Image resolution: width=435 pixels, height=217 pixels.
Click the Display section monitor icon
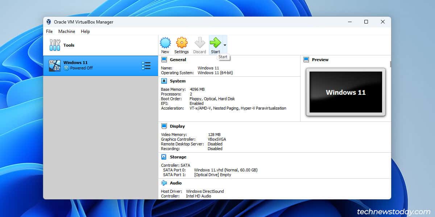point(164,126)
